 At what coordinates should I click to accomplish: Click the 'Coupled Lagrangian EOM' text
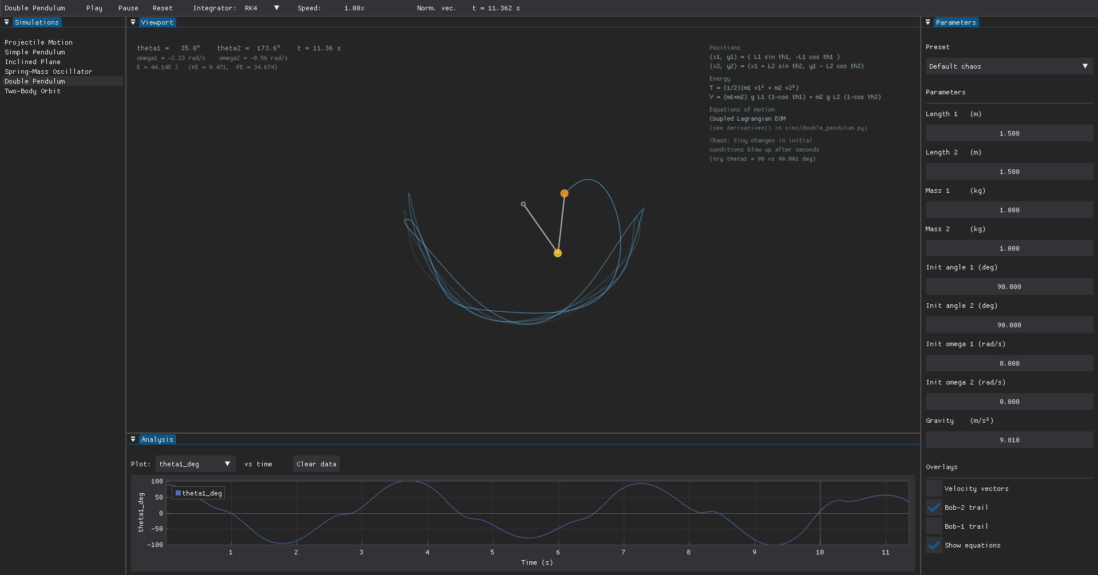(747, 118)
